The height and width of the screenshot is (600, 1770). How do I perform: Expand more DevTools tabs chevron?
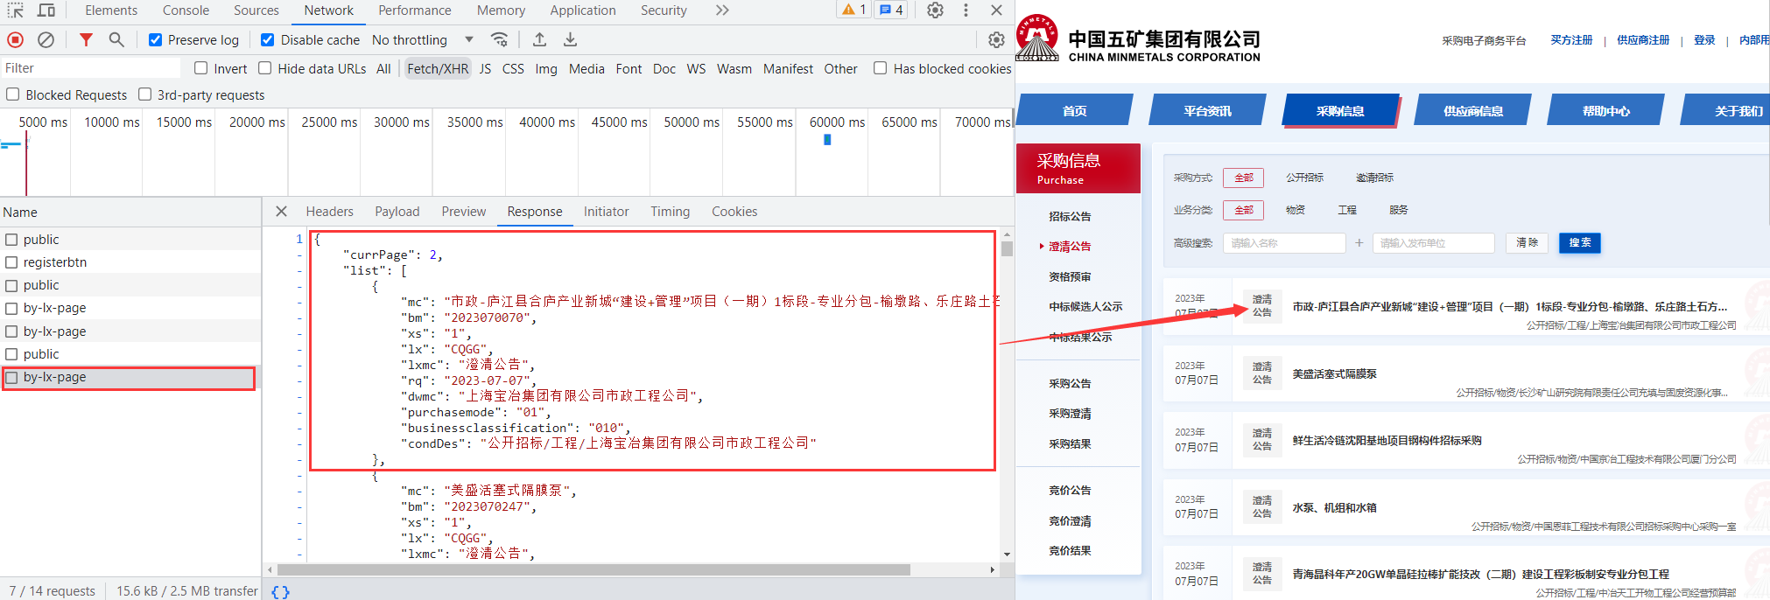[721, 10]
